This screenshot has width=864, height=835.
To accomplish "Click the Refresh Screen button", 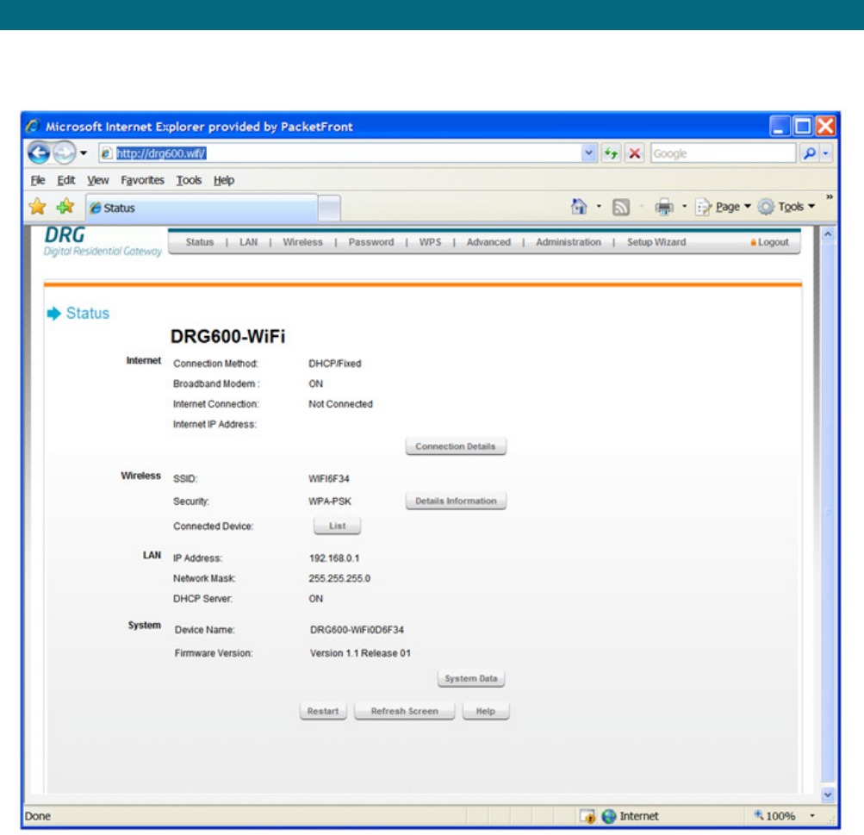I will click(x=405, y=711).
